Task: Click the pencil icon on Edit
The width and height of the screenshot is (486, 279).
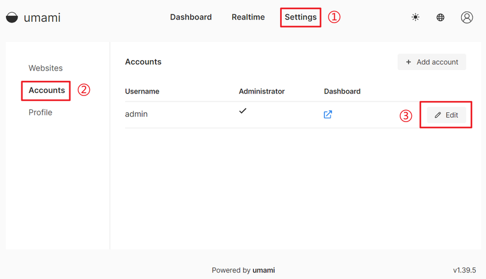Action: (437, 115)
